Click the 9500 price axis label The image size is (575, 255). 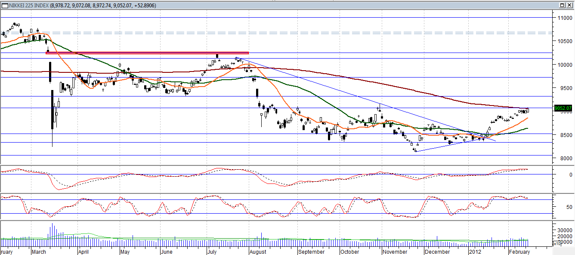[x=566, y=88]
